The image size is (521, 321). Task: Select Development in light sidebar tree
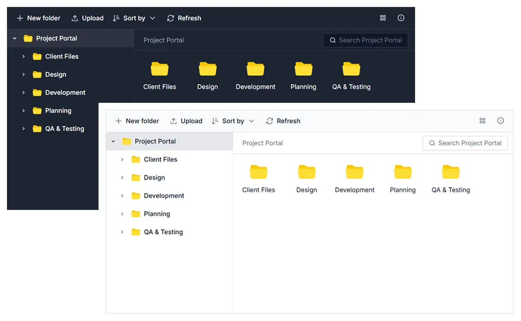click(158, 196)
